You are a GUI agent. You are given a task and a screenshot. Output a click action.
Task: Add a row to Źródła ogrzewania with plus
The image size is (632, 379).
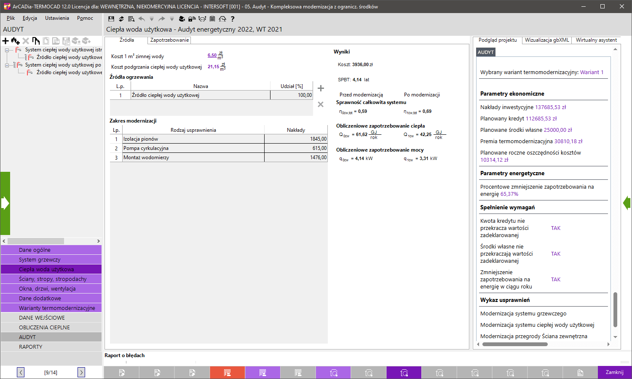coord(321,88)
